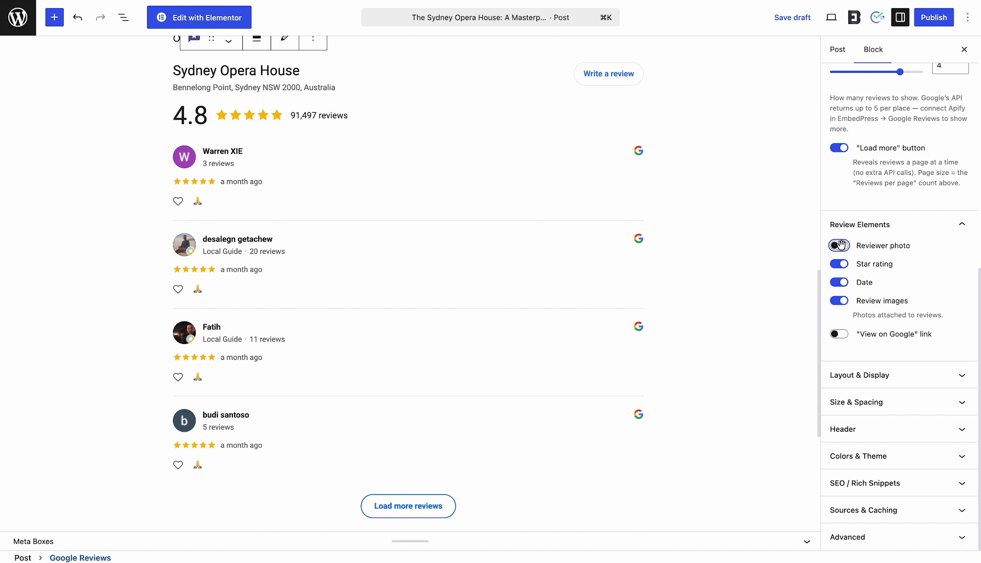Screen dimensions: 981x563
Task: Click Google logo on Warren XIE review
Action: pyautogui.click(x=638, y=150)
